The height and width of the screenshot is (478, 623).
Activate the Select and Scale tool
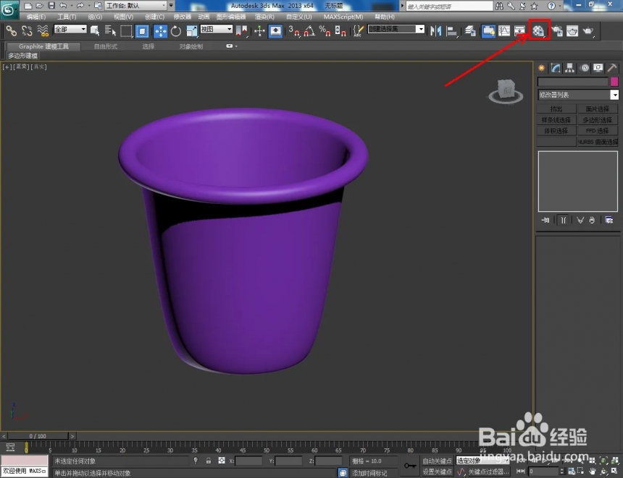click(x=191, y=30)
